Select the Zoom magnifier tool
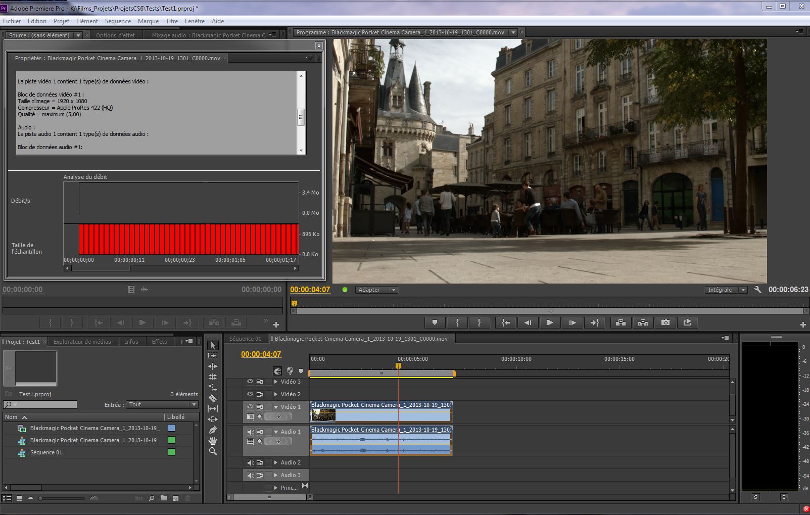The width and height of the screenshot is (810, 515). (213, 451)
